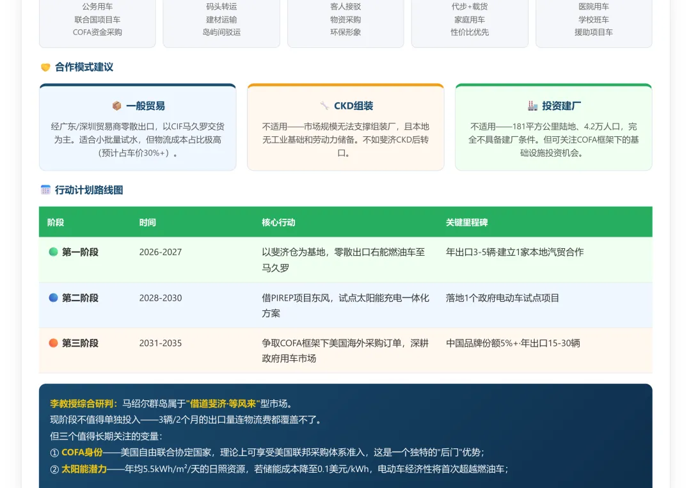Click the 第二阶段 row label
This screenshot has height=488, width=691.
(80, 298)
